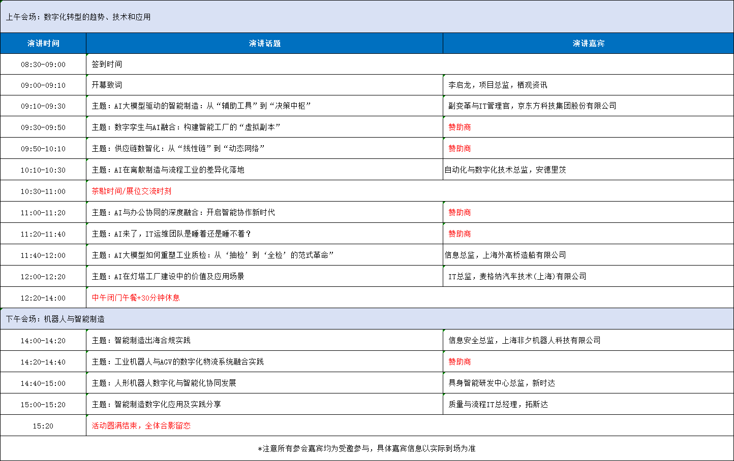Screen dimensions: 734x461
Task: Click the red 茶歇时间/展位交流时刻 text
Action: tap(131, 191)
